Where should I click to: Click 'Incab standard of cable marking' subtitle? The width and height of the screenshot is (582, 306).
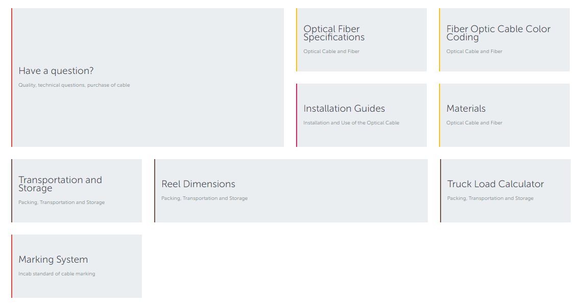click(57, 274)
